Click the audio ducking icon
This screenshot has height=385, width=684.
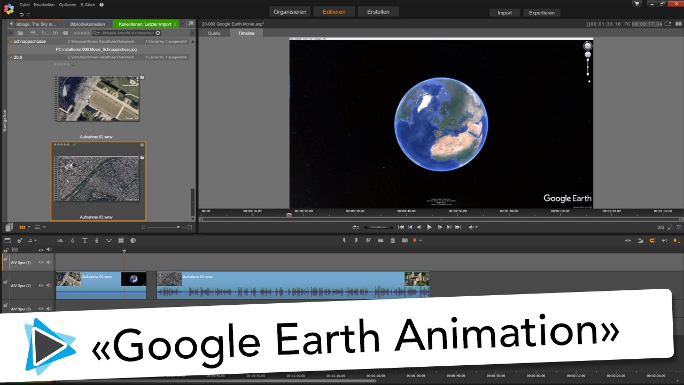[x=108, y=241]
